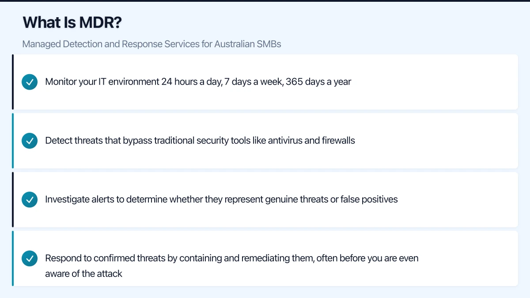Select the Respond to confirmed threats line
Viewport: 530px width, 298px height.
(231, 258)
